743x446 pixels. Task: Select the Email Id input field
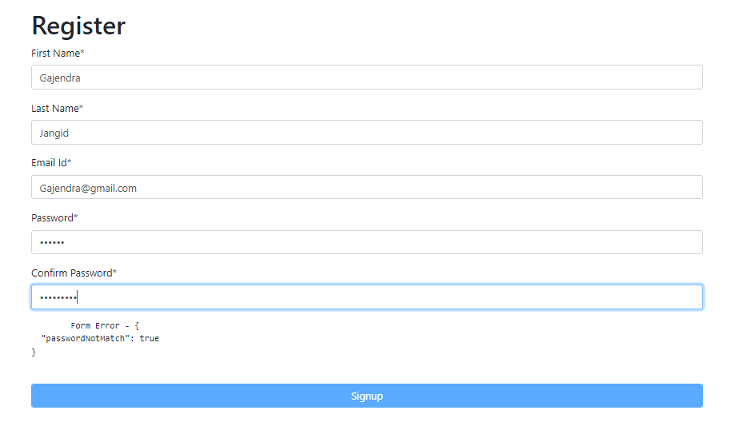pyautogui.click(x=366, y=188)
